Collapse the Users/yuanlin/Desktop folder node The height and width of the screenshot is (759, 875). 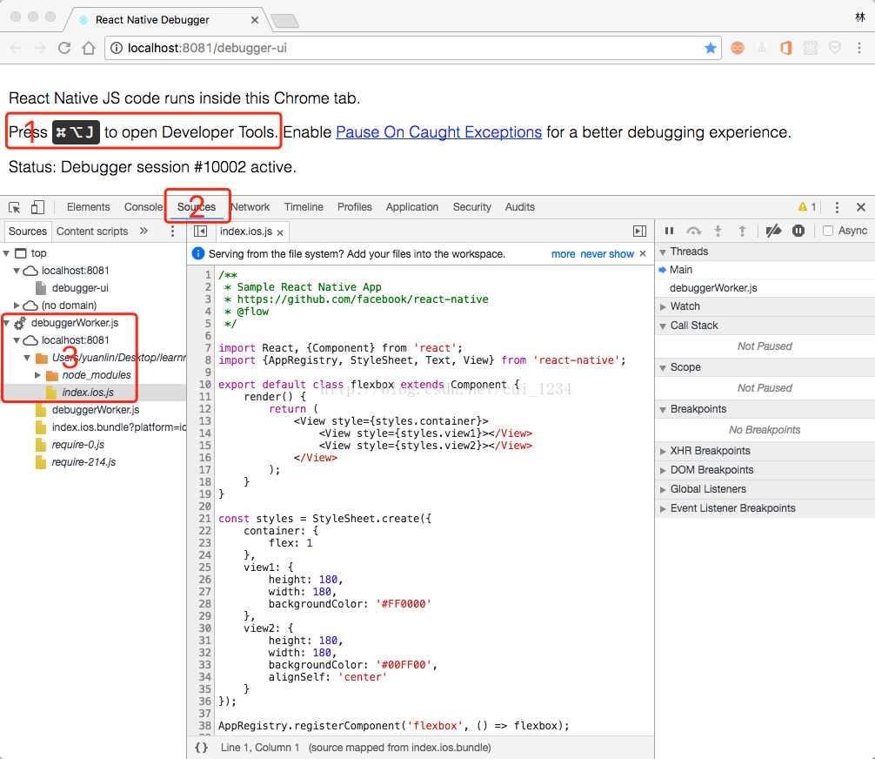[x=27, y=358]
